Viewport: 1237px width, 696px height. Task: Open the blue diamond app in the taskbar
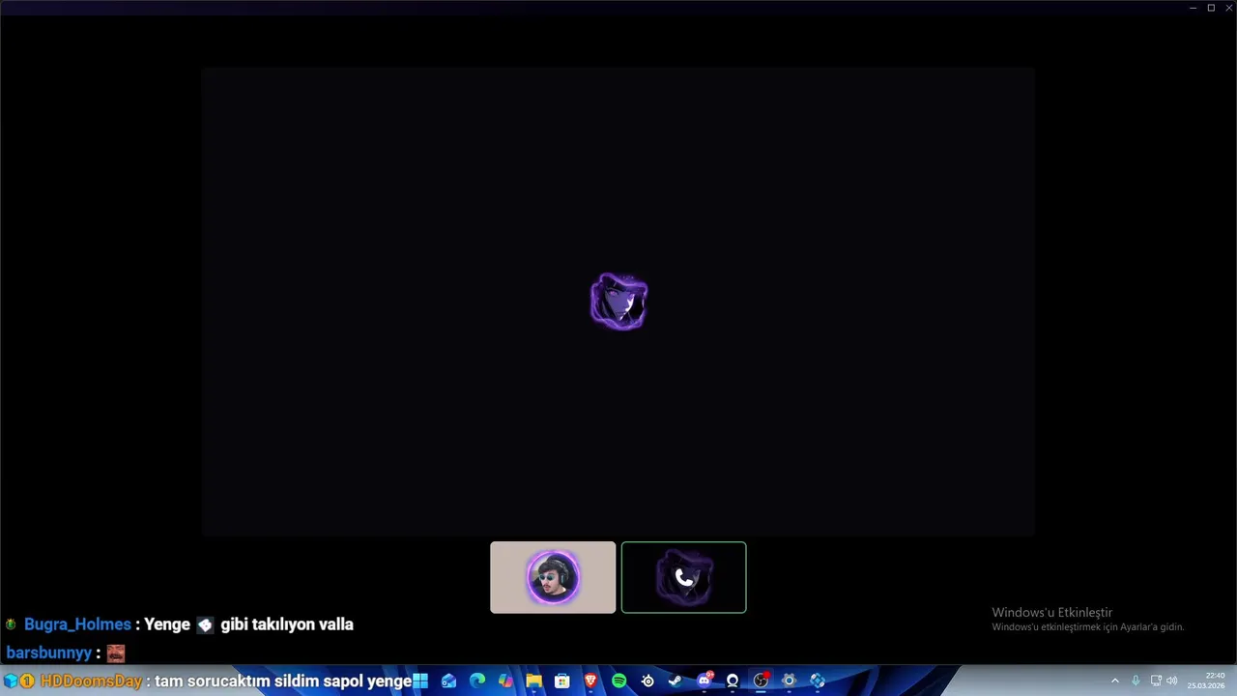(818, 681)
